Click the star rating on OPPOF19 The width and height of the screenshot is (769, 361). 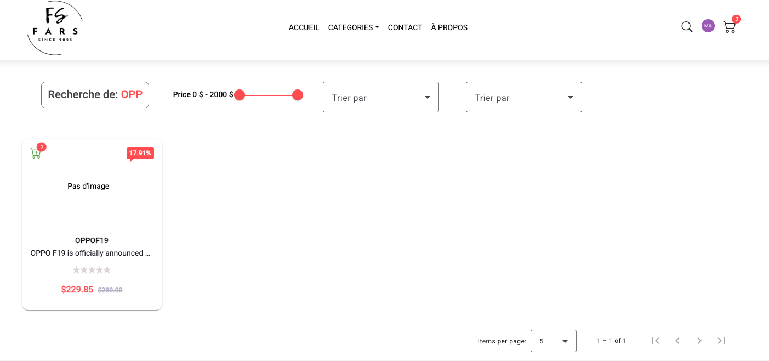[92, 270]
